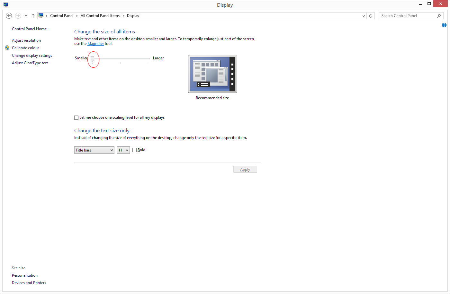450x294 pixels.
Task: Click the Display window title bar icon
Action: tap(6, 5)
